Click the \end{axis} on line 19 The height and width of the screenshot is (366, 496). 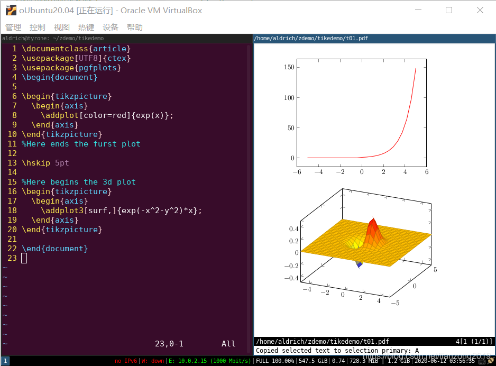(54, 220)
